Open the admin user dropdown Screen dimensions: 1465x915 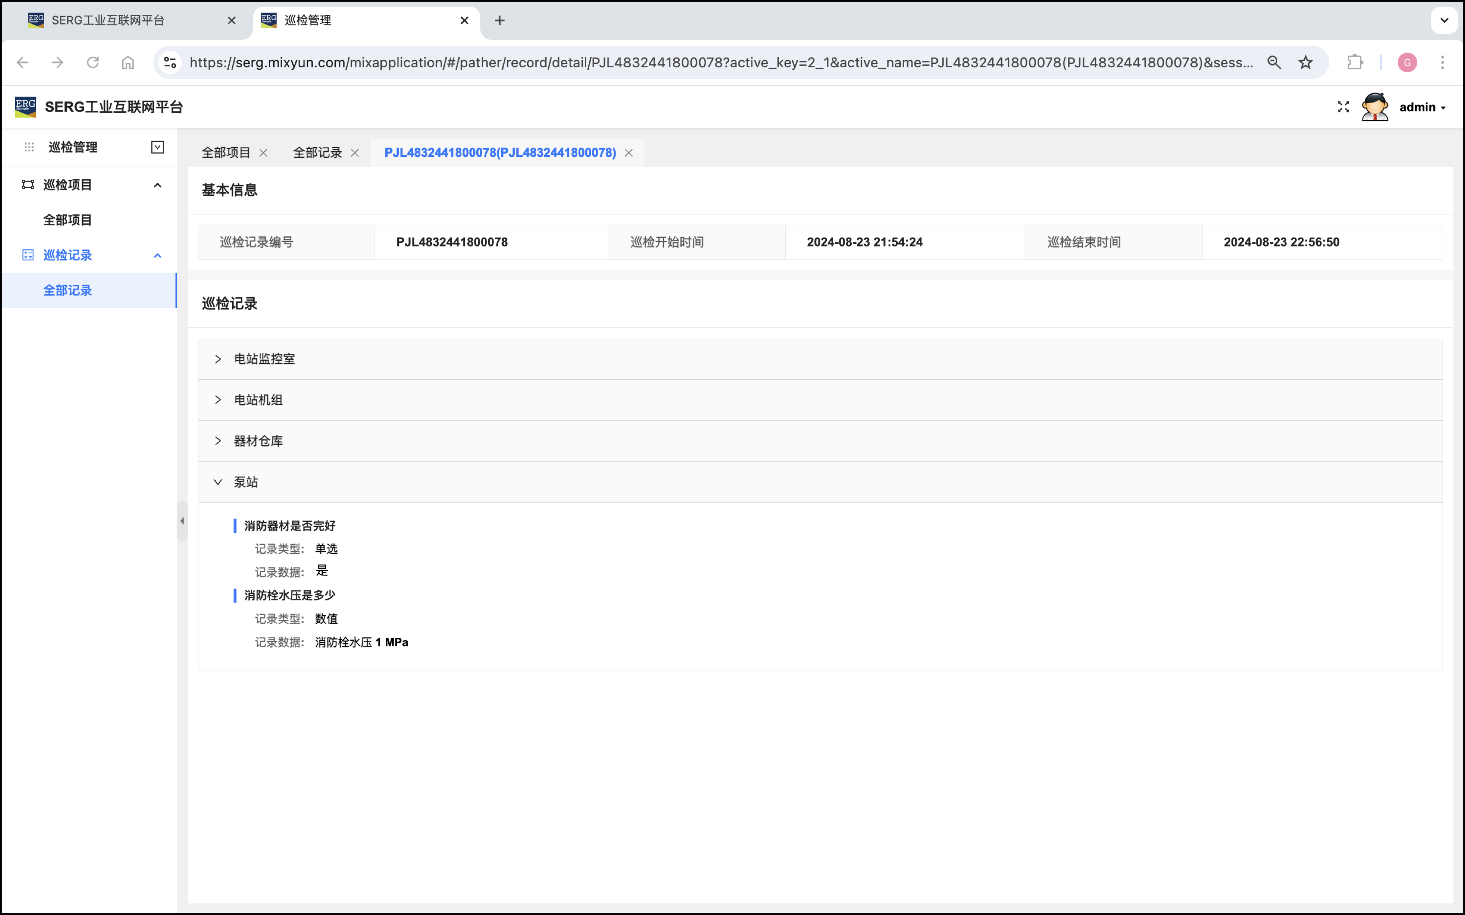[1422, 107]
